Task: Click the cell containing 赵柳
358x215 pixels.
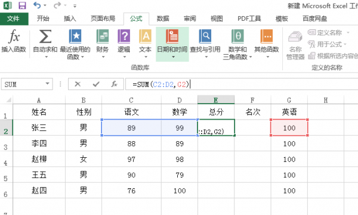Action: pos(39,159)
